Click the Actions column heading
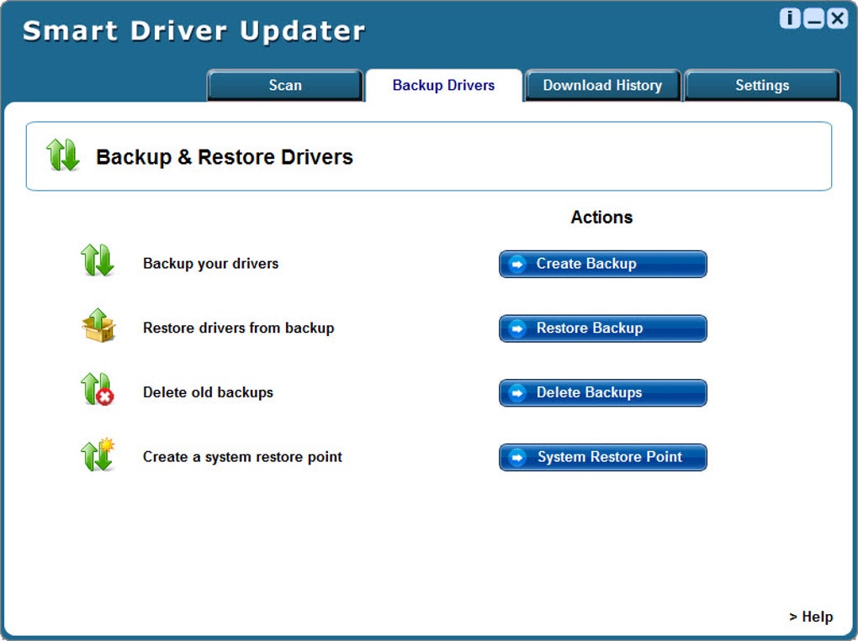This screenshot has width=858, height=641. pyautogui.click(x=602, y=218)
